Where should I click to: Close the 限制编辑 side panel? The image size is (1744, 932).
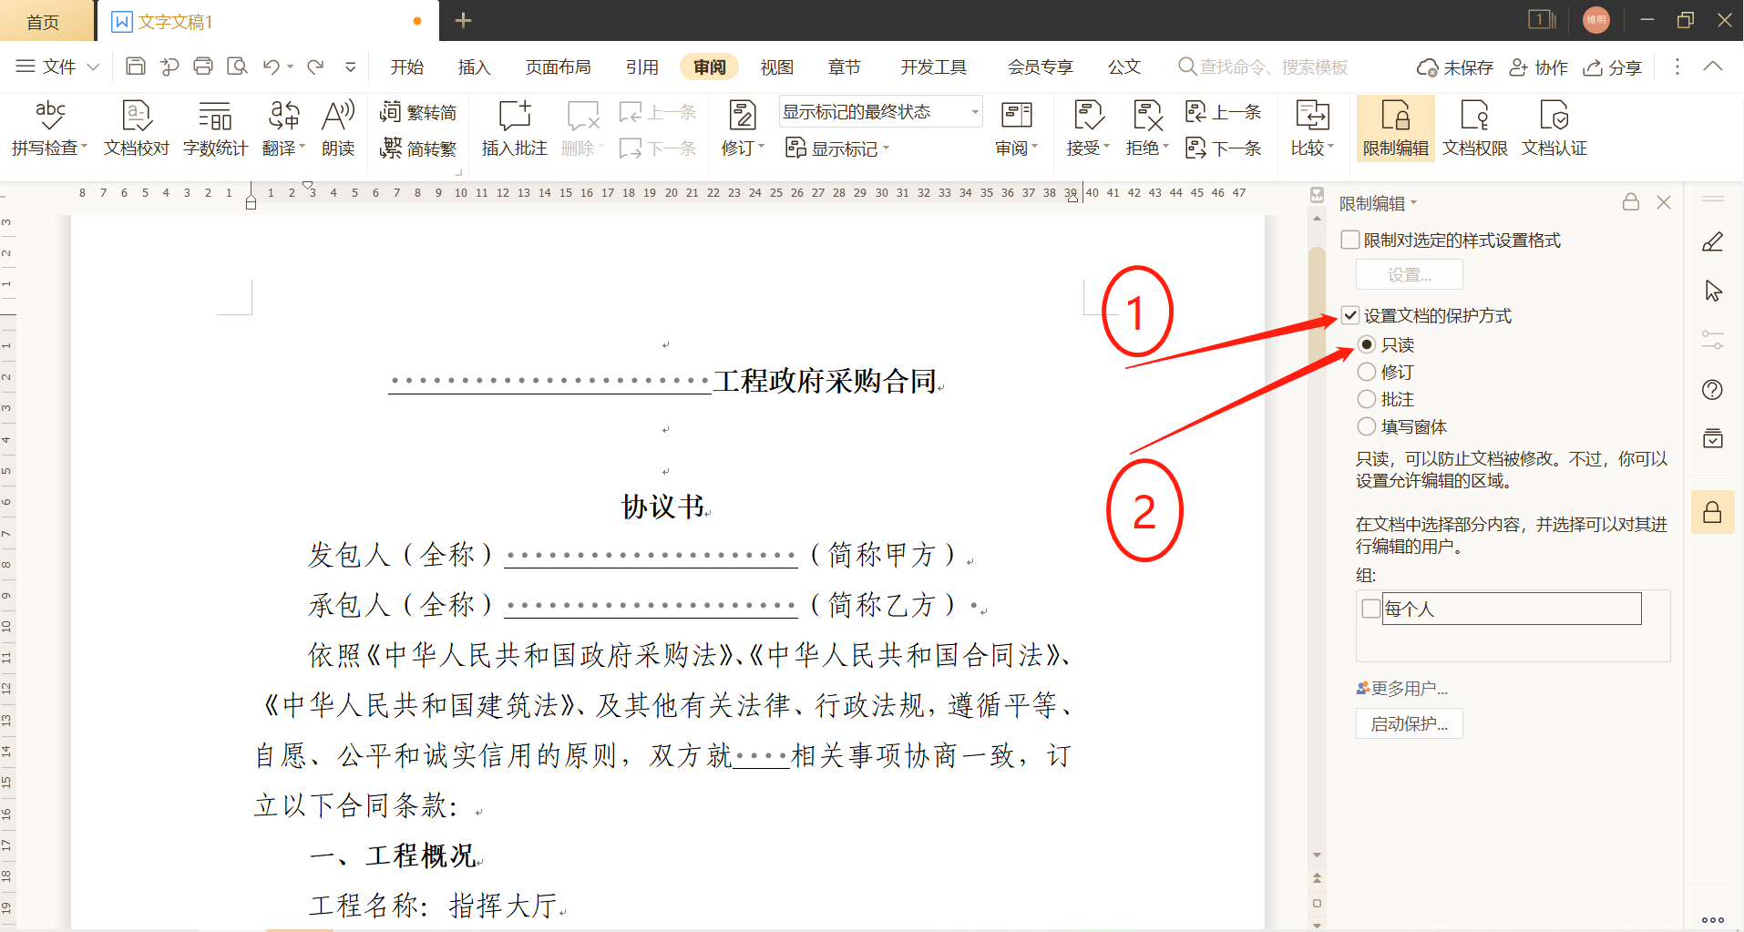[1664, 202]
